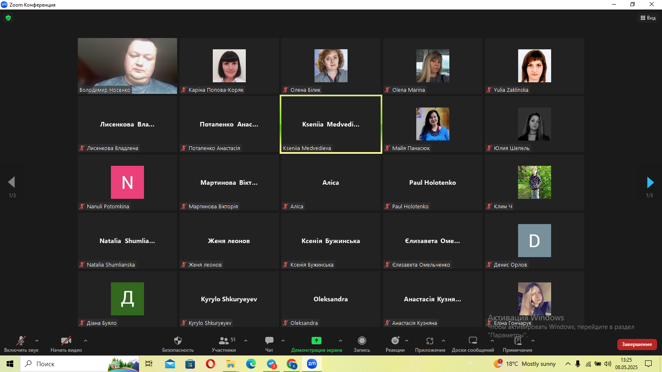Open volume control in system tray

pyautogui.click(x=608, y=364)
